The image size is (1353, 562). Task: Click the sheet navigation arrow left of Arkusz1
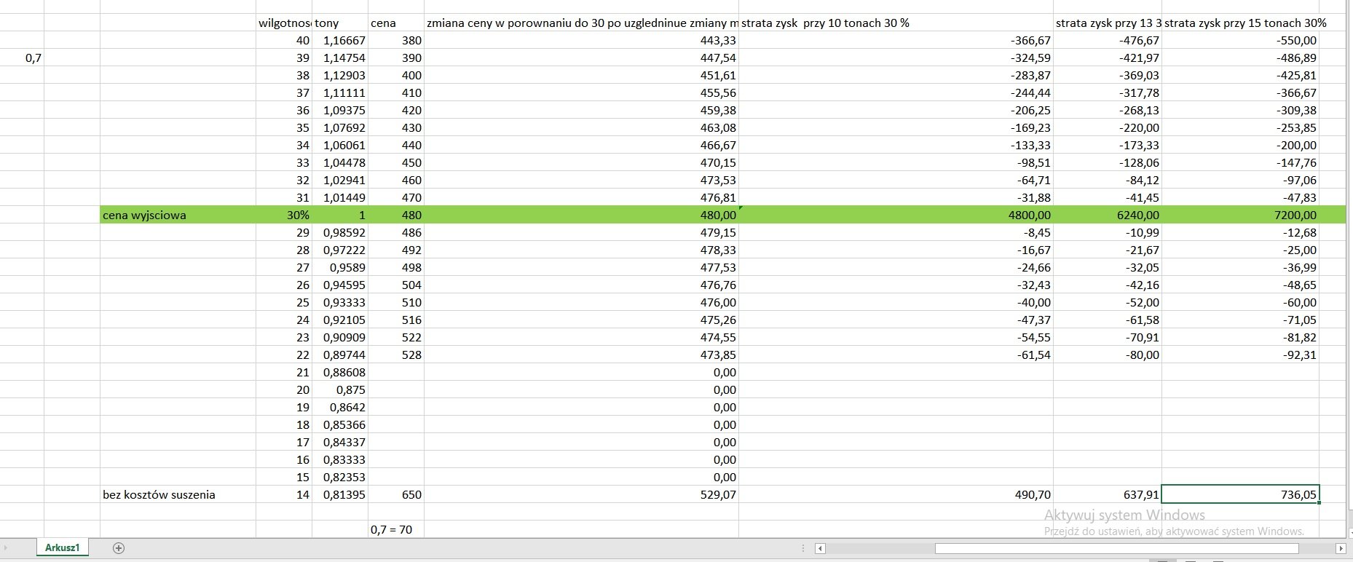(x=4, y=548)
